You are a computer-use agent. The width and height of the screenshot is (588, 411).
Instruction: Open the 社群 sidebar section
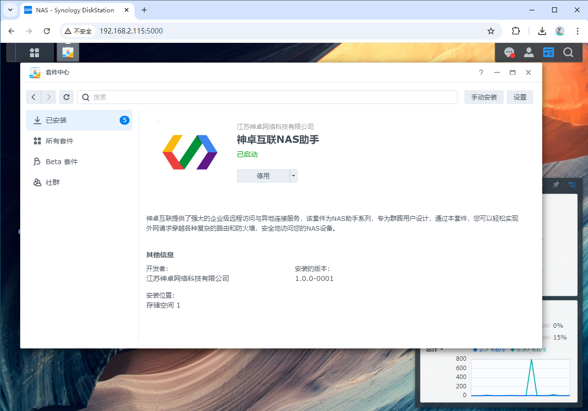pyautogui.click(x=53, y=182)
